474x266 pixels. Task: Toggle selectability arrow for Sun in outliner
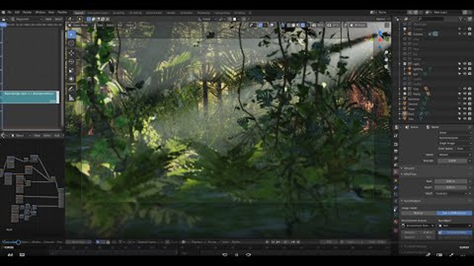(459, 74)
